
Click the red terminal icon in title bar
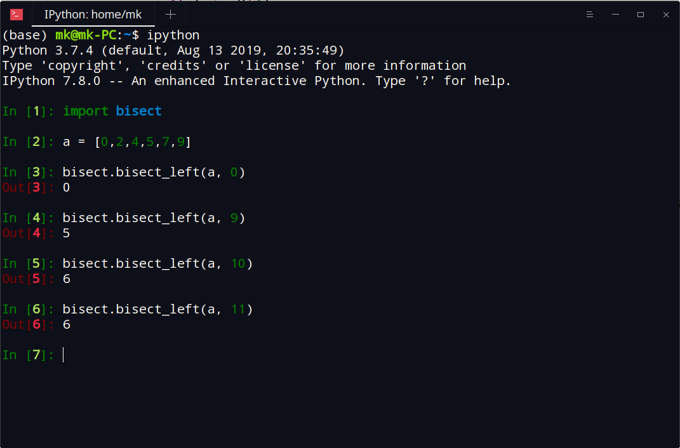pos(17,15)
